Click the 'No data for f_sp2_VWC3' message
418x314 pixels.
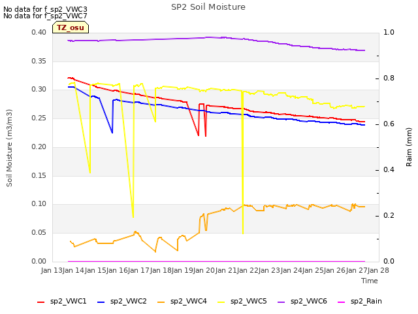(x=45, y=9)
